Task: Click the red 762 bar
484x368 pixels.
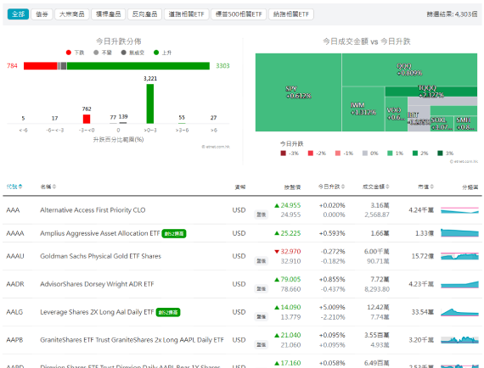Action: [x=87, y=119]
